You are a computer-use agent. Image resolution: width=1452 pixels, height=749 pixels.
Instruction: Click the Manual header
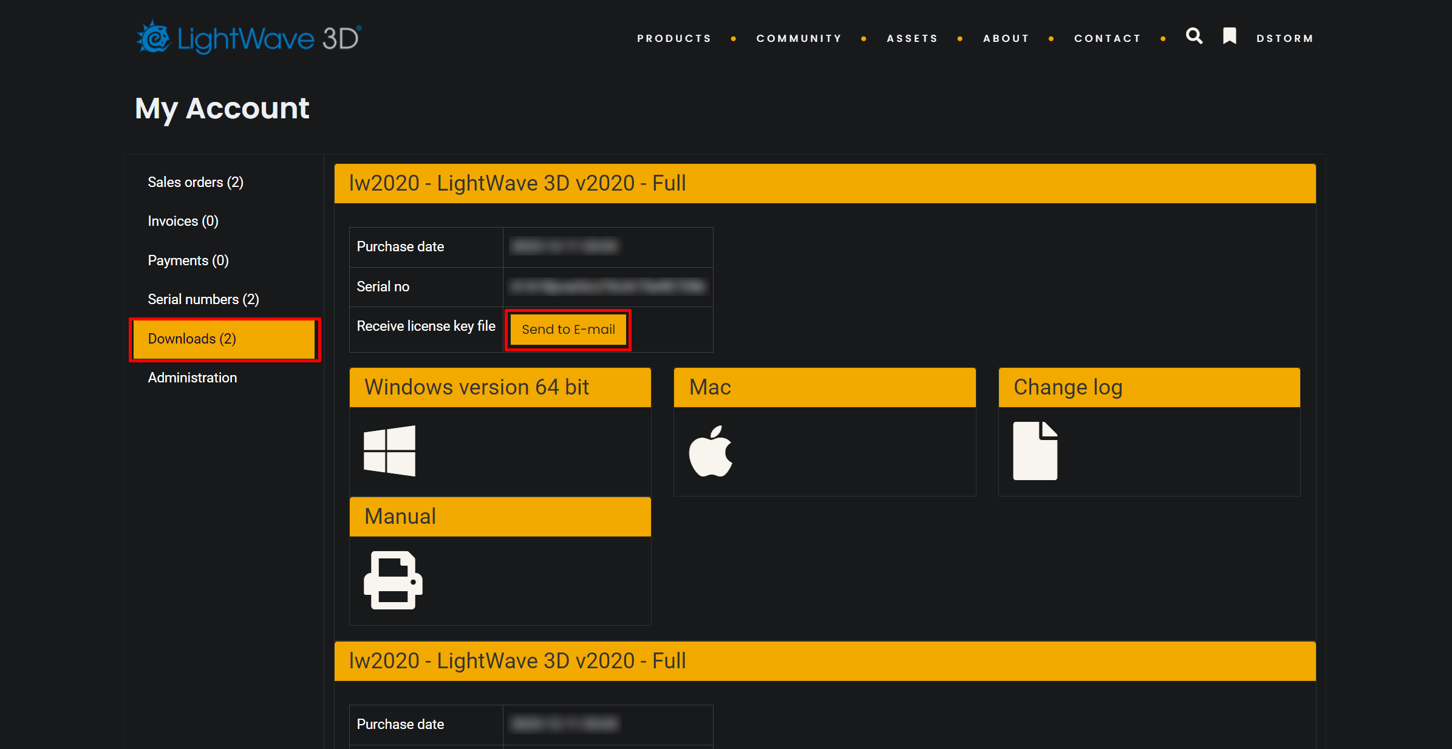tap(500, 517)
